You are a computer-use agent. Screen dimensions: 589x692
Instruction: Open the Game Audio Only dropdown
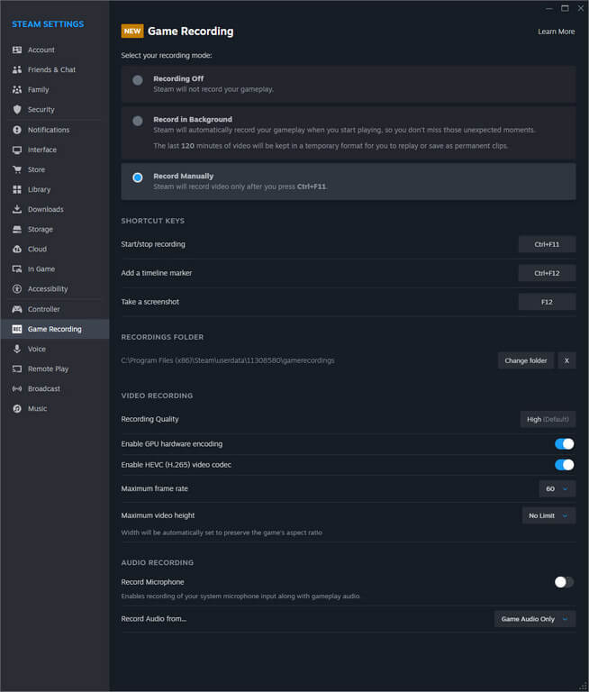pos(535,619)
